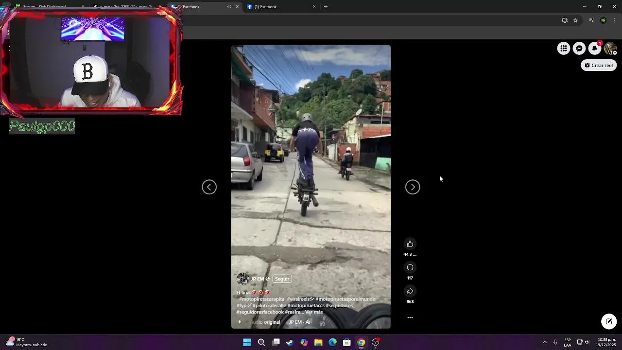Open the Audio original track label
622x350 pixels.
[265, 322]
